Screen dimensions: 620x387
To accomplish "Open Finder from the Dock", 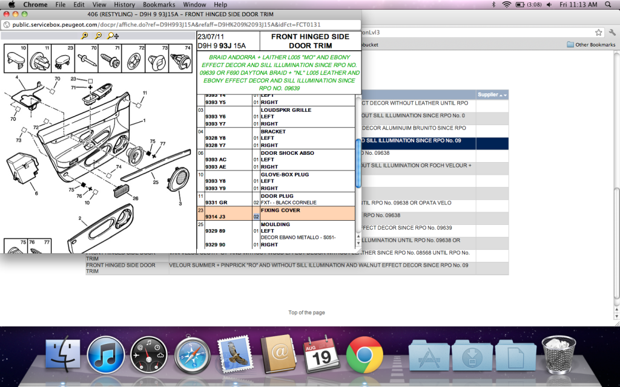I will (62, 354).
